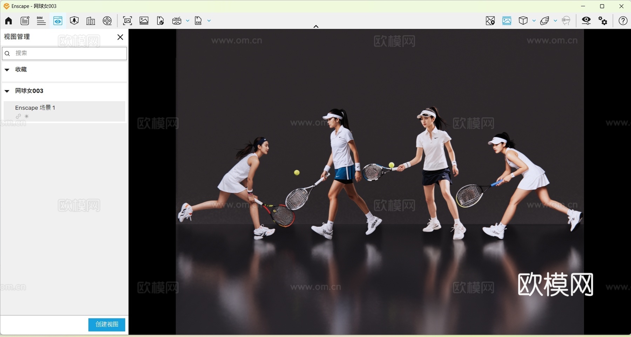Open the 3D model dropdown arrow
Viewport: 631px width, 337px height.
click(534, 21)
